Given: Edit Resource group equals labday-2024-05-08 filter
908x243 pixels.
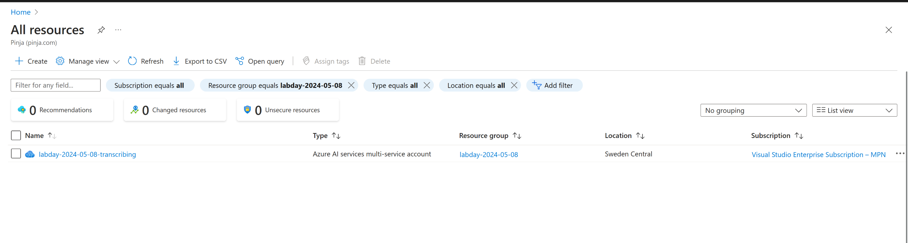Looking at the screenshot, I should (x=275, y=85).
